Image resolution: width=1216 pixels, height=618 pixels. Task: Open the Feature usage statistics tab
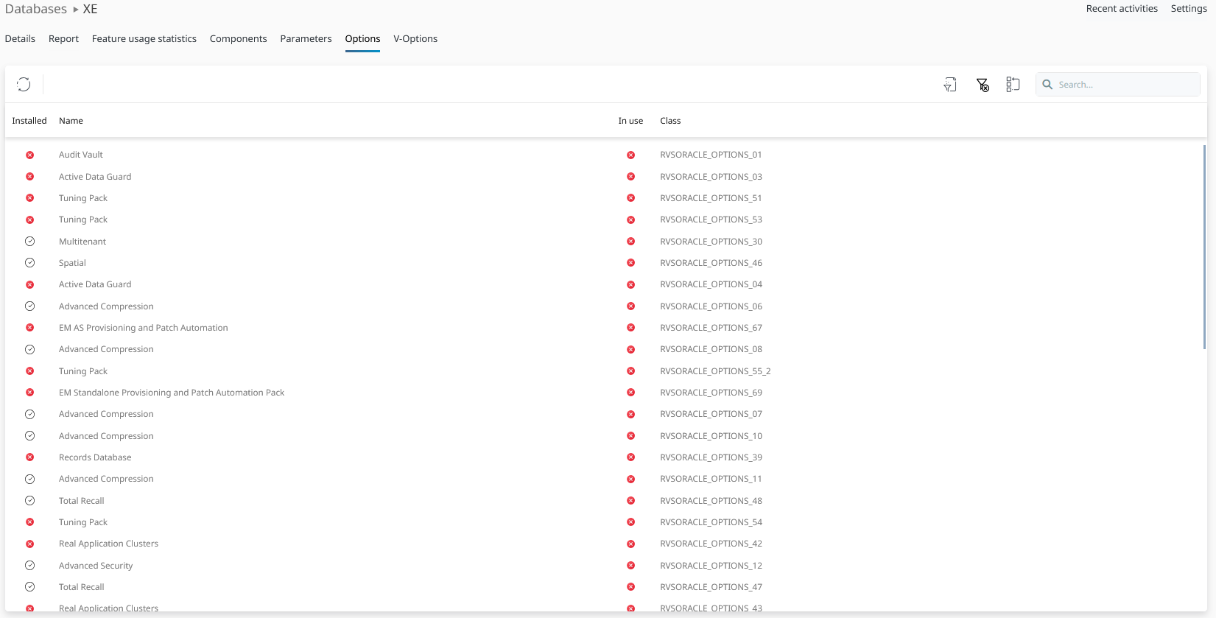(144, 39)
